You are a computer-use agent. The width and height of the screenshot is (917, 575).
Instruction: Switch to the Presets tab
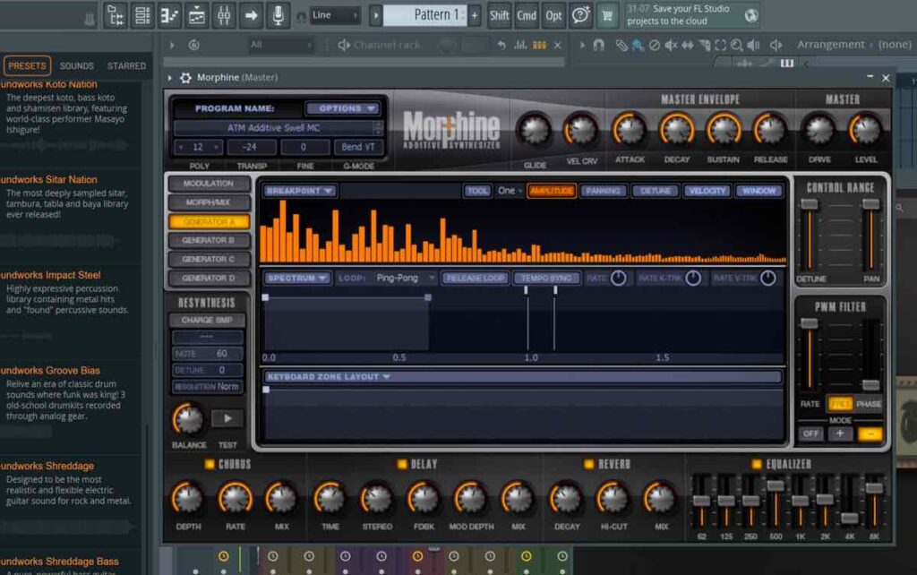[27, 66]
